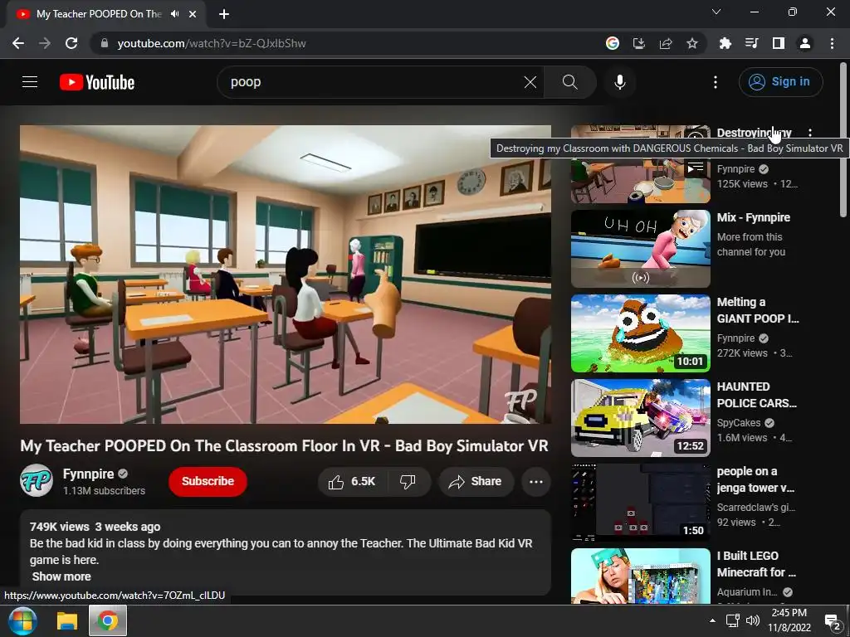Click the browser address bar URL

[x=212, y=43]
